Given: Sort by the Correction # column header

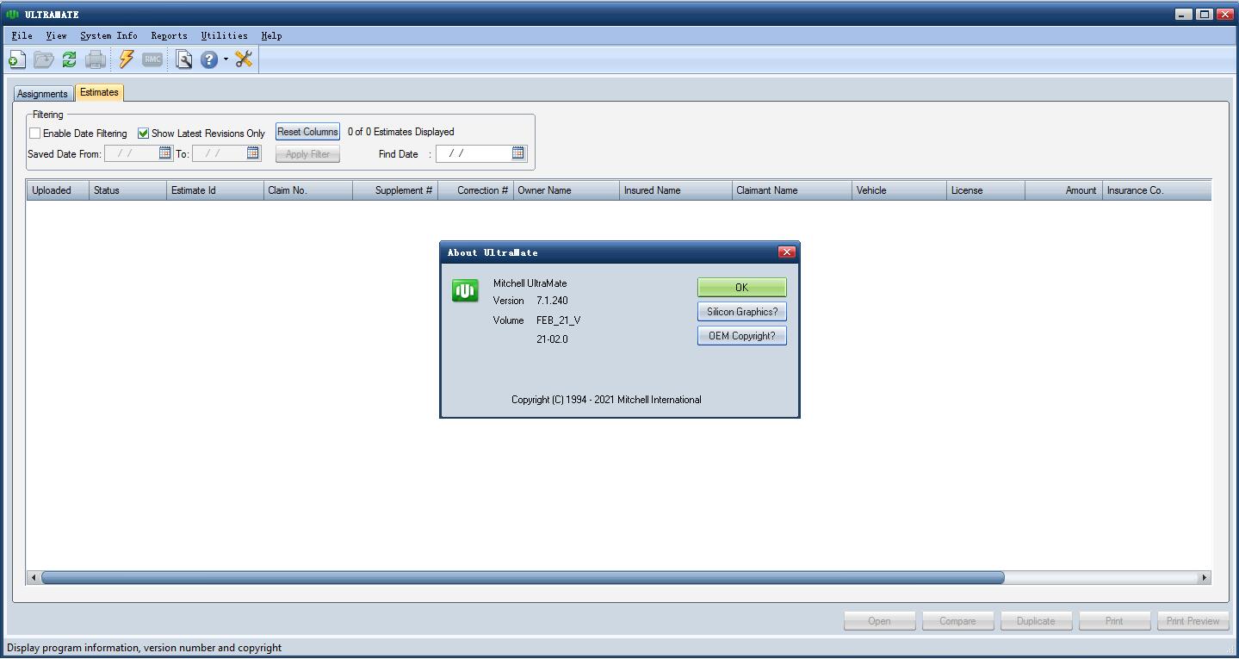Looking at the screenshot, I should (475, 190).
